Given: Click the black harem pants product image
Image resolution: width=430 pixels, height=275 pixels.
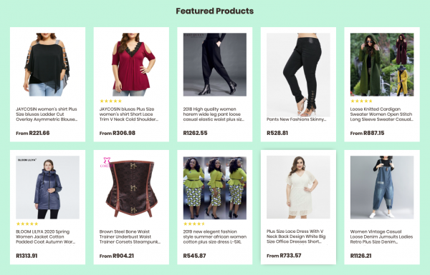Looking at the screenshot, I should [x=215, y=64].
